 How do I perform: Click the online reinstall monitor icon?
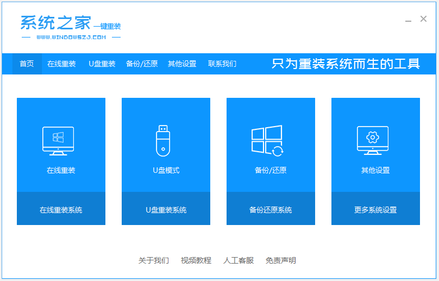tap(58, 141)
